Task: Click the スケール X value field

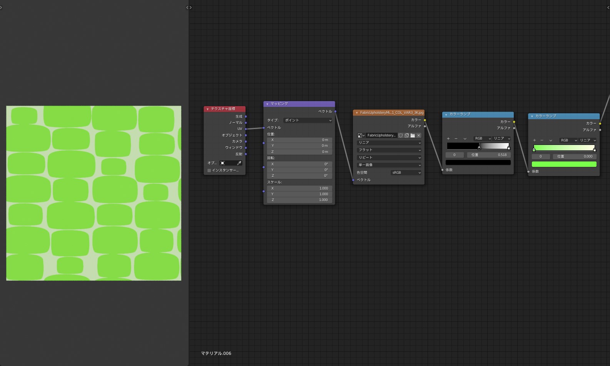Action: point(299,188)
